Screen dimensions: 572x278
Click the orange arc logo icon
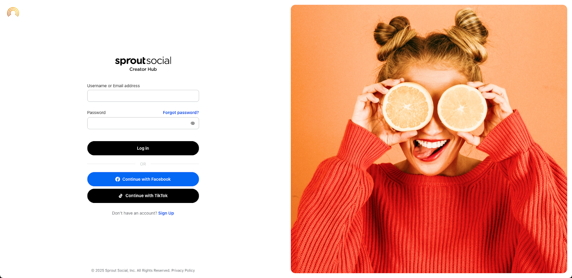[13, 12]
